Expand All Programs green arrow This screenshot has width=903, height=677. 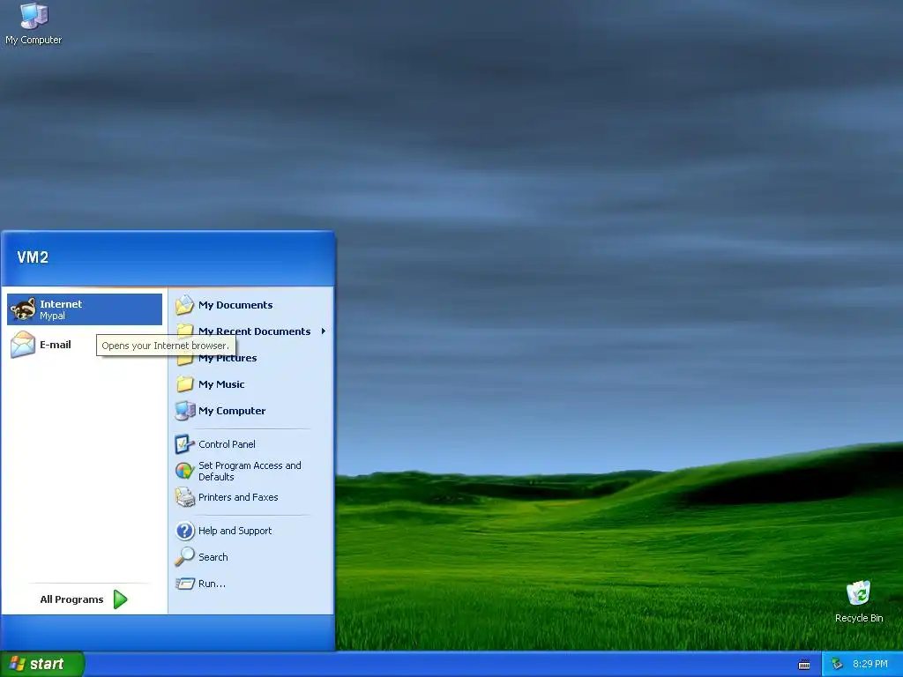[x=120, y=599]
